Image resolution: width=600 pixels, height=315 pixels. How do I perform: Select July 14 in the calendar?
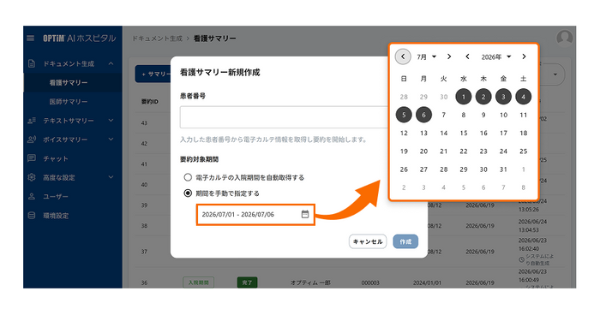[443, 133]
